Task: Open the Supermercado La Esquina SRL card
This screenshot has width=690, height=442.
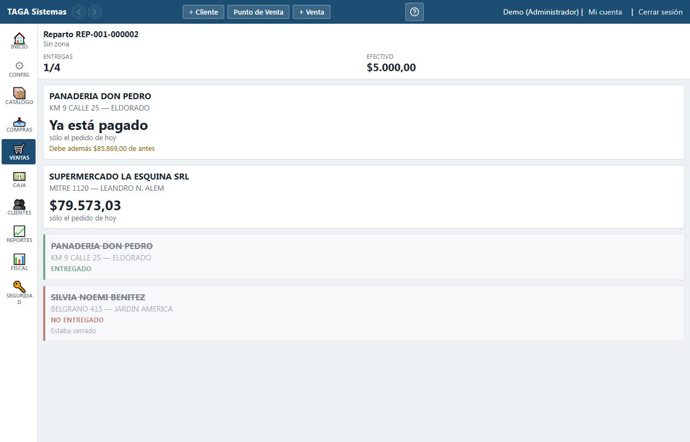Action: (x=364, y=197)
